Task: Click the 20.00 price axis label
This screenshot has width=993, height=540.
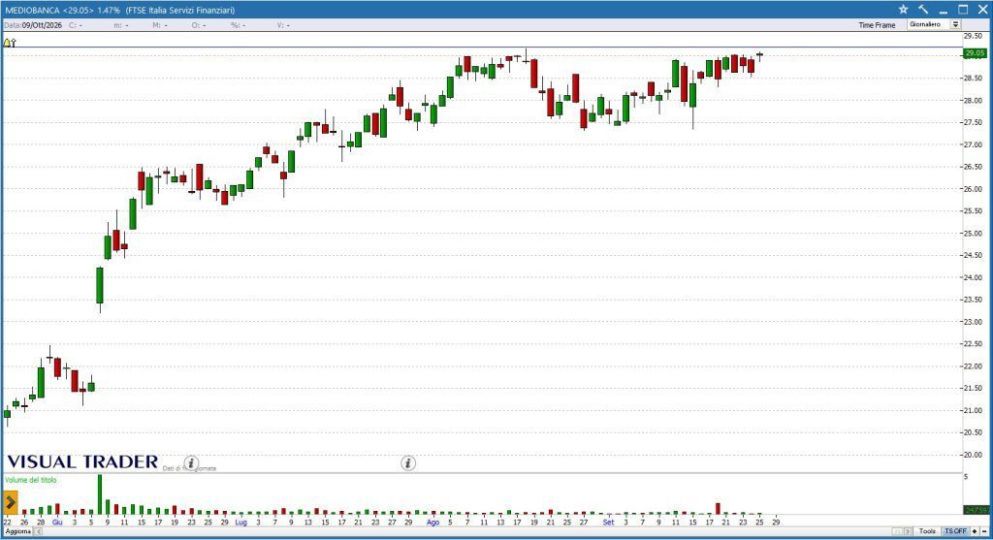Action: pos(973,455)
